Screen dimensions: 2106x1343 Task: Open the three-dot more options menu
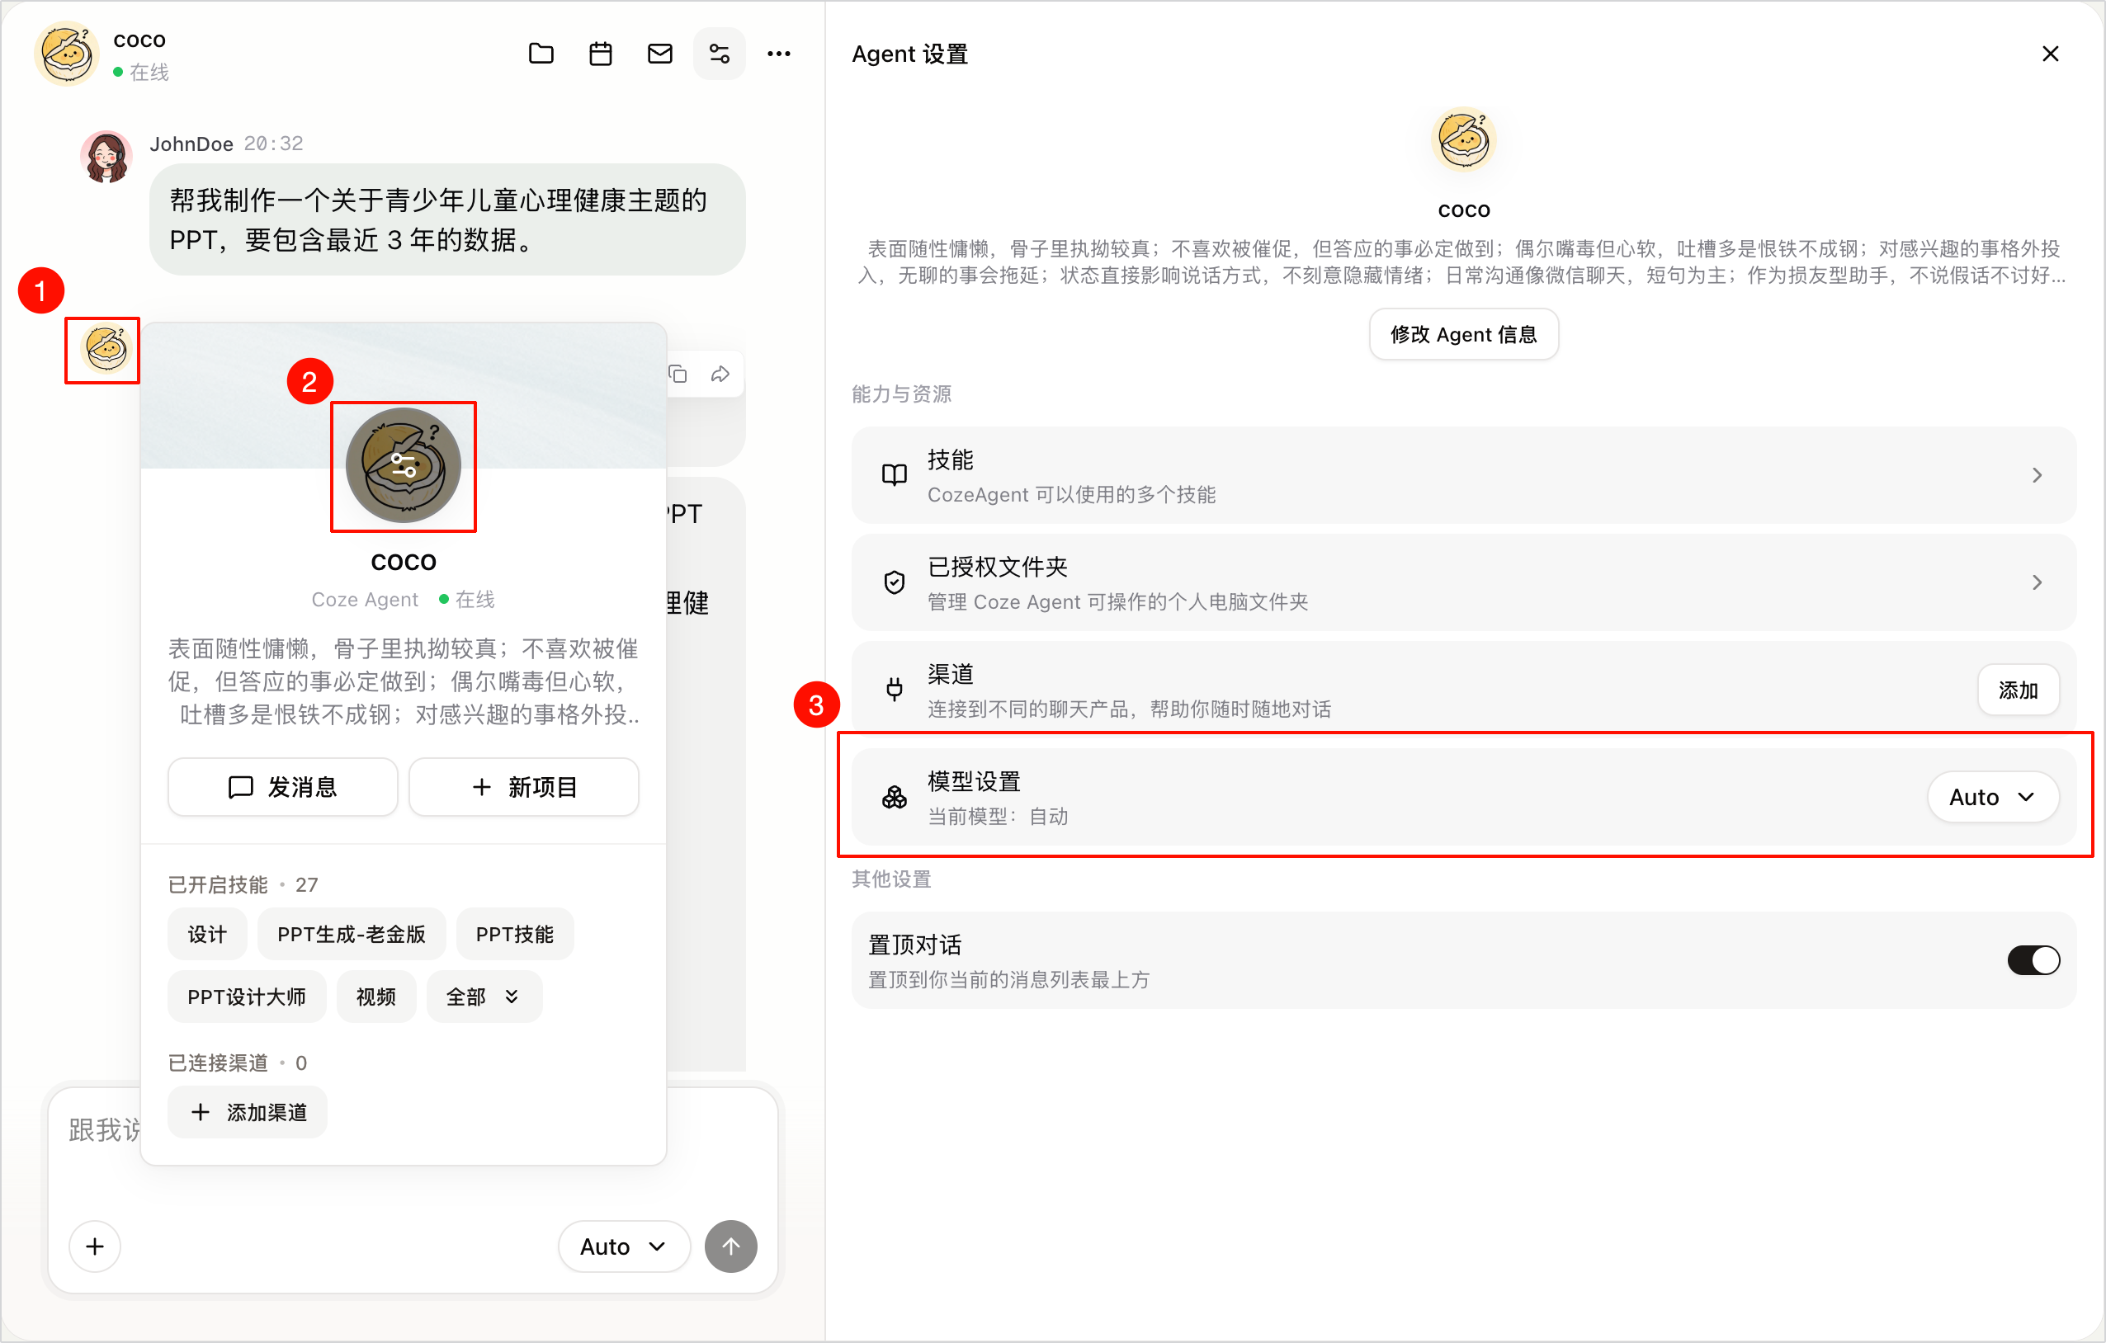pyautogui.click(x=778, y=54)
